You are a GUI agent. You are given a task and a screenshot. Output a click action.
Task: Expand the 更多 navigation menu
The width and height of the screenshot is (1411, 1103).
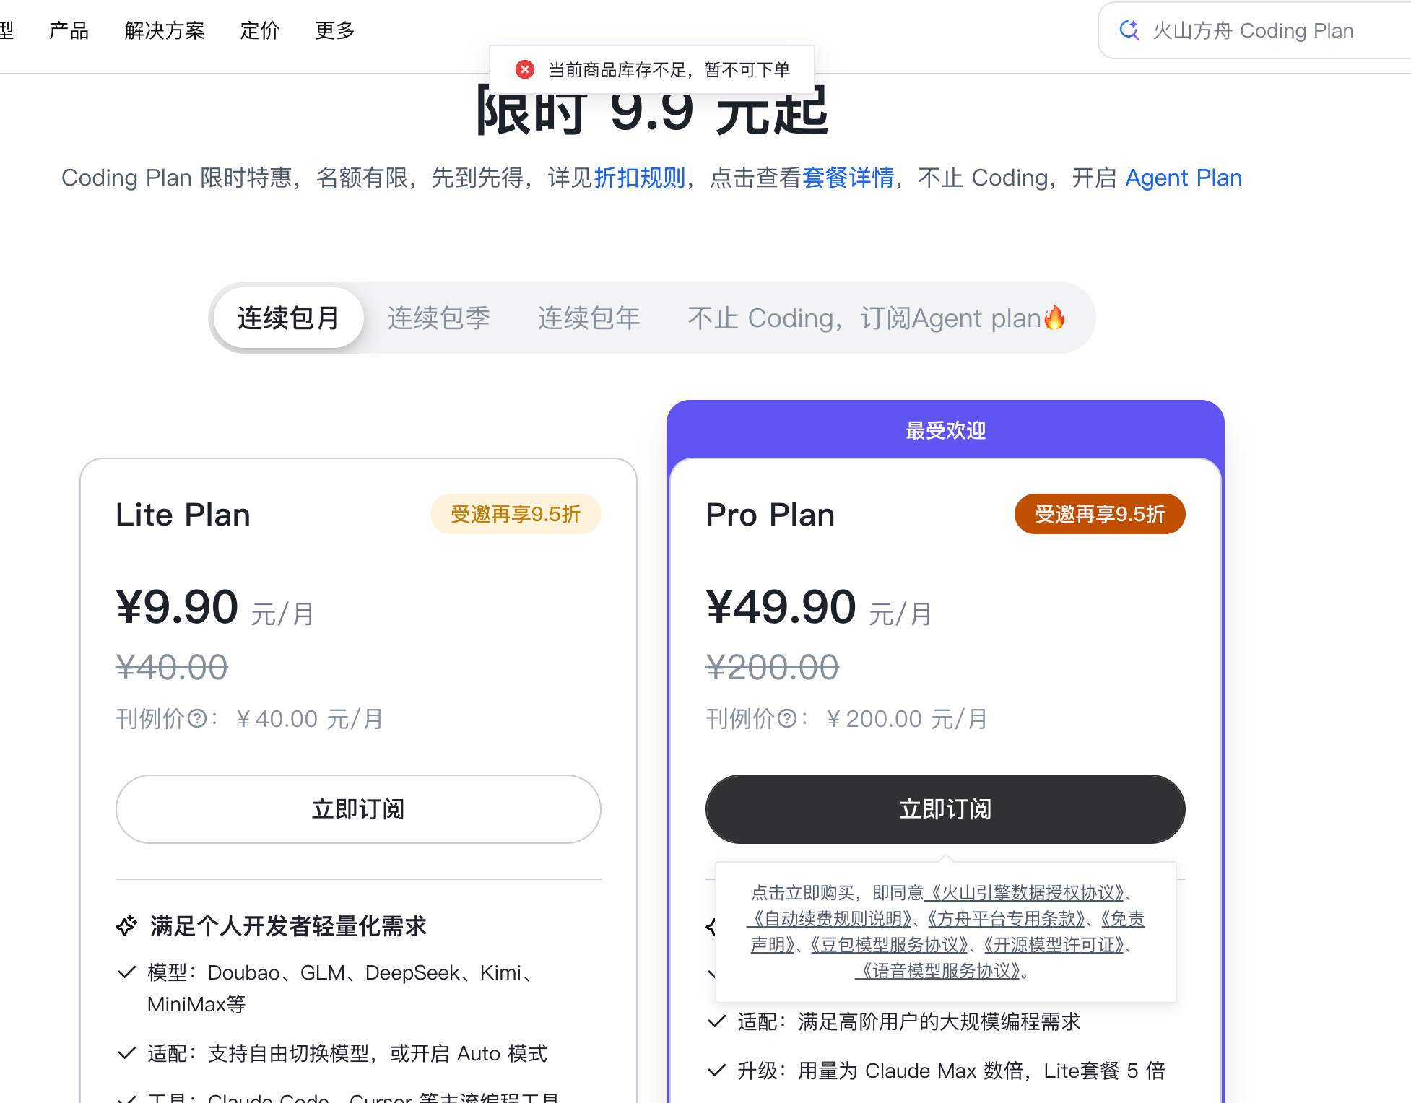[x=335, y=30]
